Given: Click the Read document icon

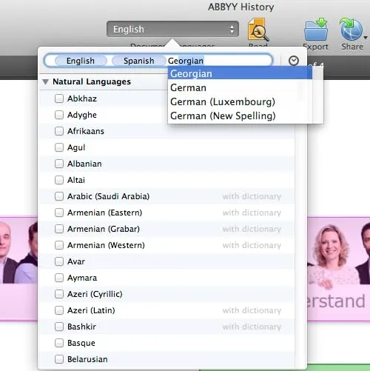Looking at the screenshot, I should 258,30.
